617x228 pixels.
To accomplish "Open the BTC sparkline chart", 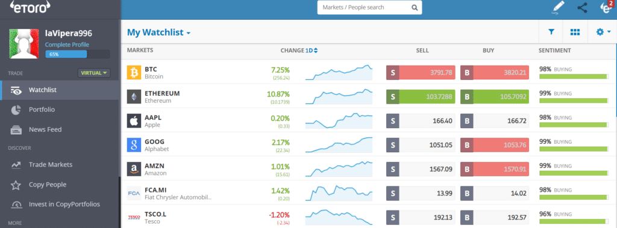I will pyautogui.click(x=339, y=73).
